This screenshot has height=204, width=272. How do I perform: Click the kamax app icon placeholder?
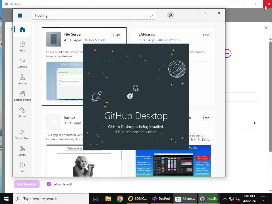tap(54, 122)
